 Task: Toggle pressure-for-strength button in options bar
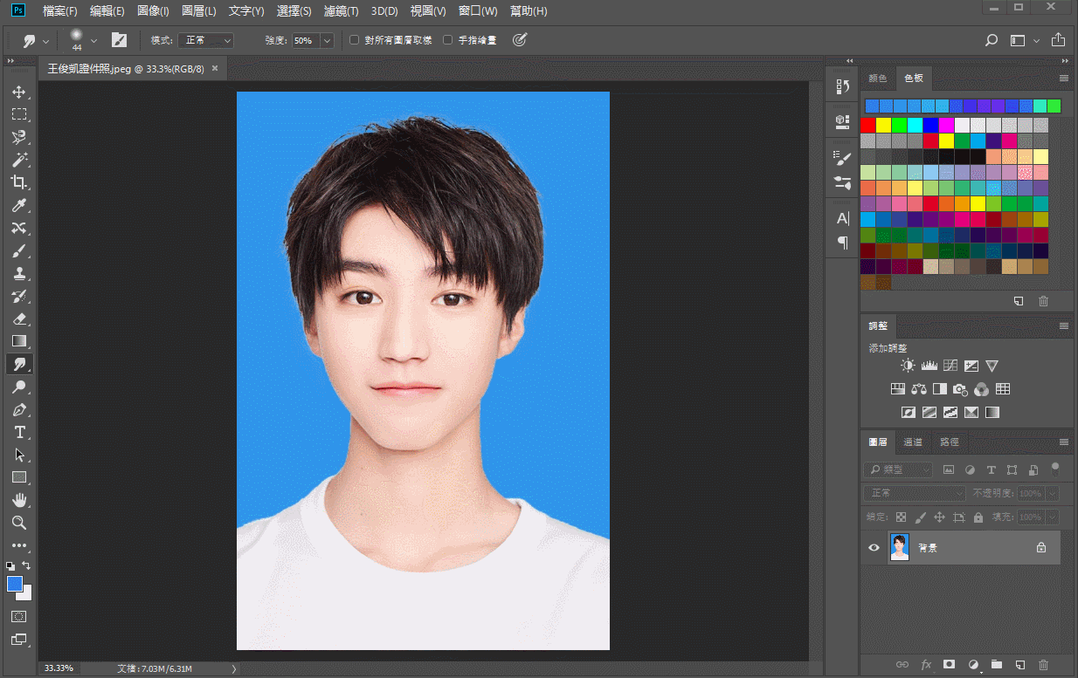click(x=520, y=40)
